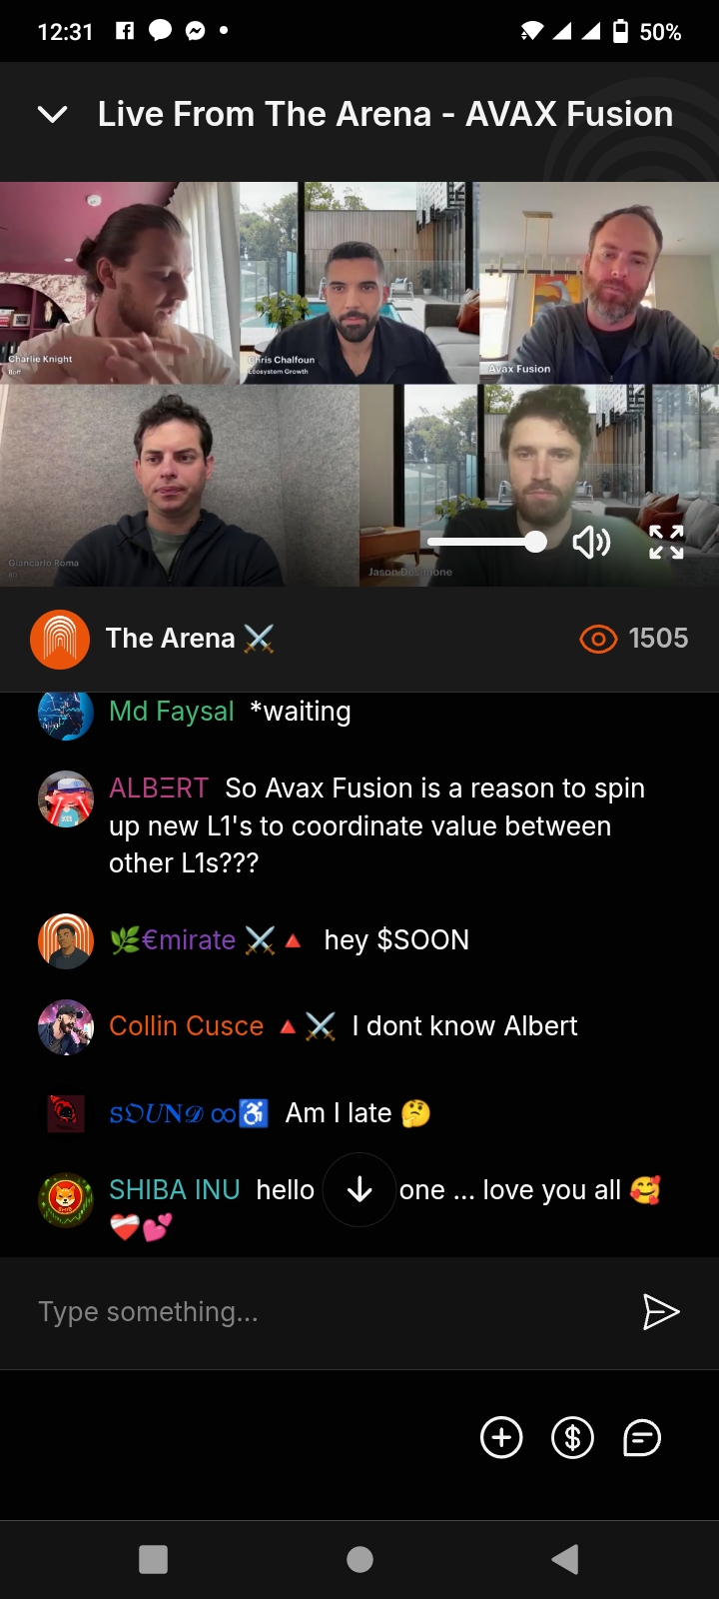
Task: Collapse the livestream with the top chevron
Action: (52, 115)
